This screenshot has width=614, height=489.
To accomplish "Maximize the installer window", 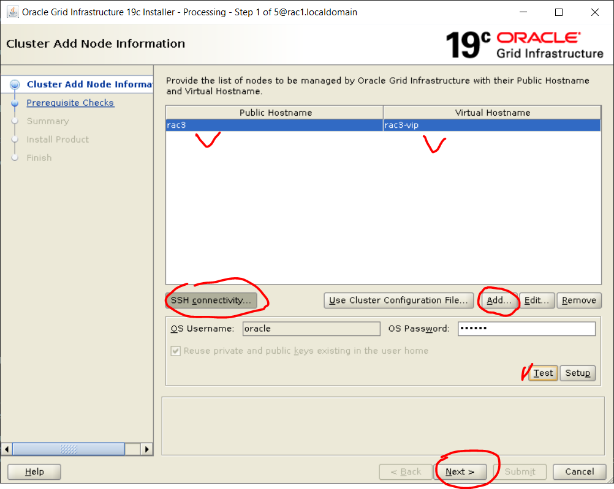I will pos(558,12).
